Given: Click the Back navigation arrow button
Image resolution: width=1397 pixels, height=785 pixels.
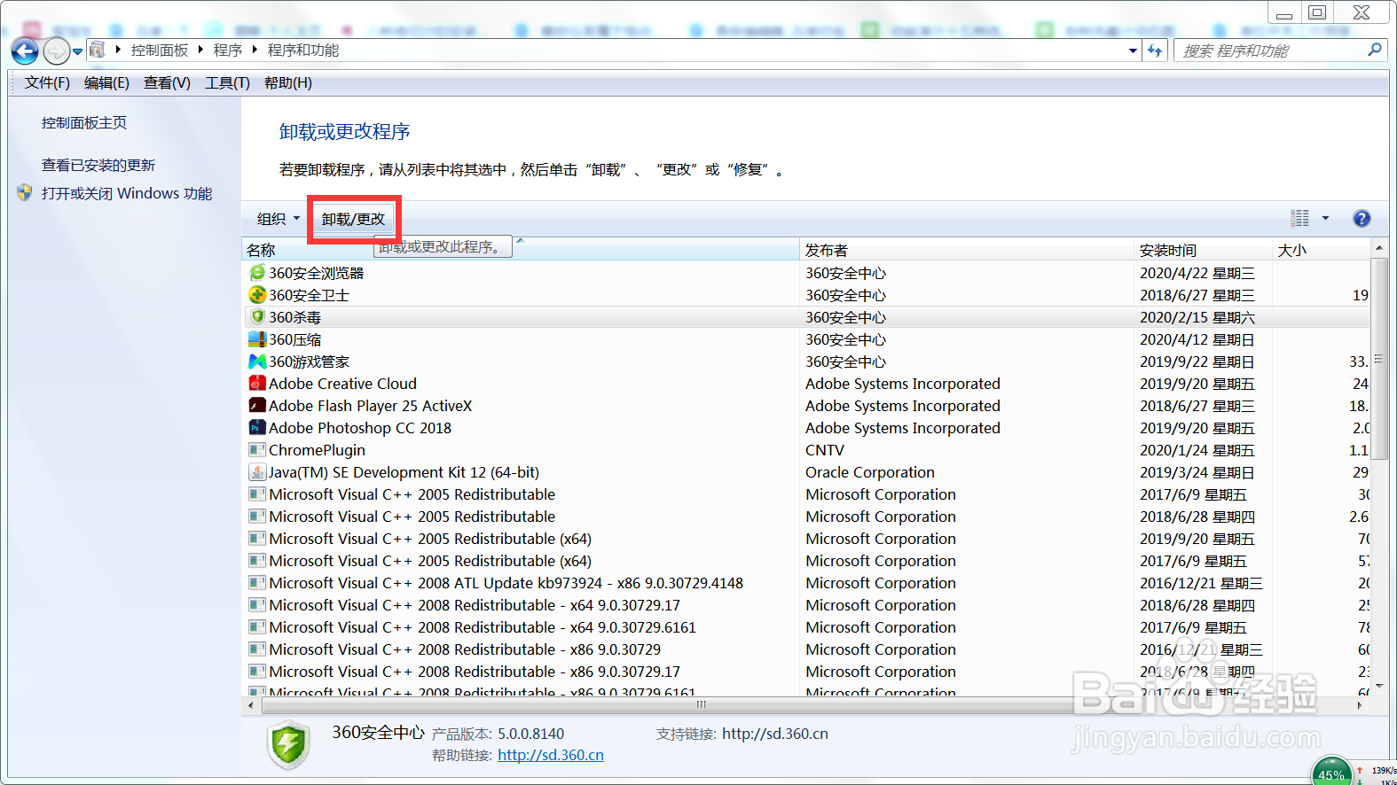Looking at the screenshot, I should 25,51.
